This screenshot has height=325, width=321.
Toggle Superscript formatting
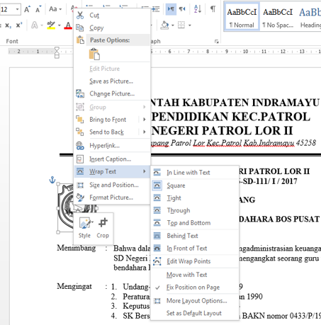(x=19, y=25)
